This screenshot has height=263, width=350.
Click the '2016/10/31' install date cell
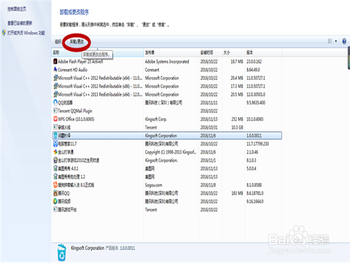[x=209, y=127]
